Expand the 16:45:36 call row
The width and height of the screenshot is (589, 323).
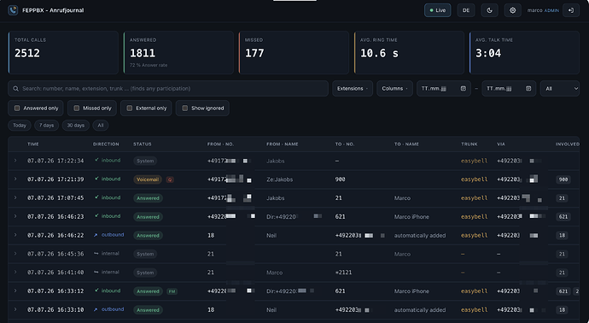click(15, 254)
